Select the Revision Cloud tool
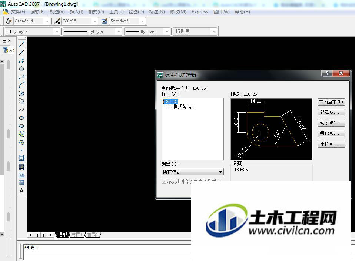355x261 pixels. pyautogui.click(x=21, y=101)
